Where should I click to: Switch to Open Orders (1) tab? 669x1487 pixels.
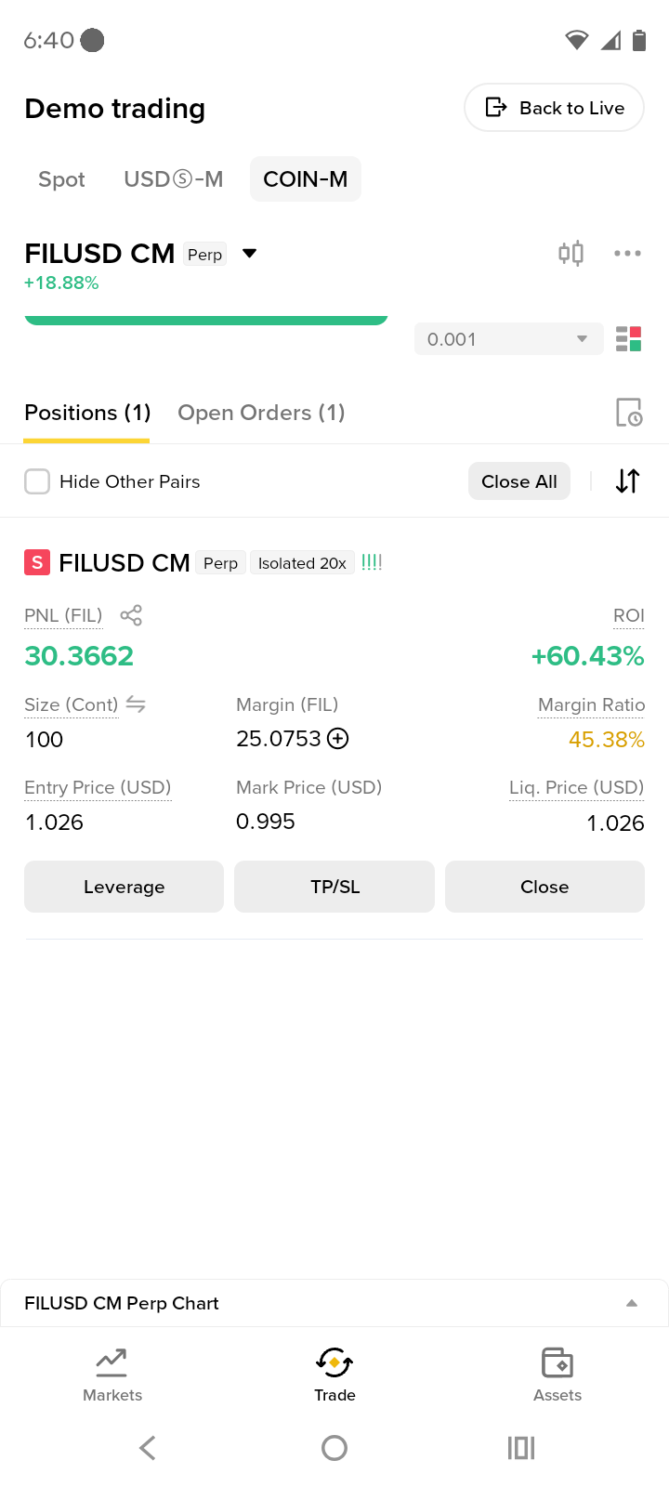tap(261, 413)
